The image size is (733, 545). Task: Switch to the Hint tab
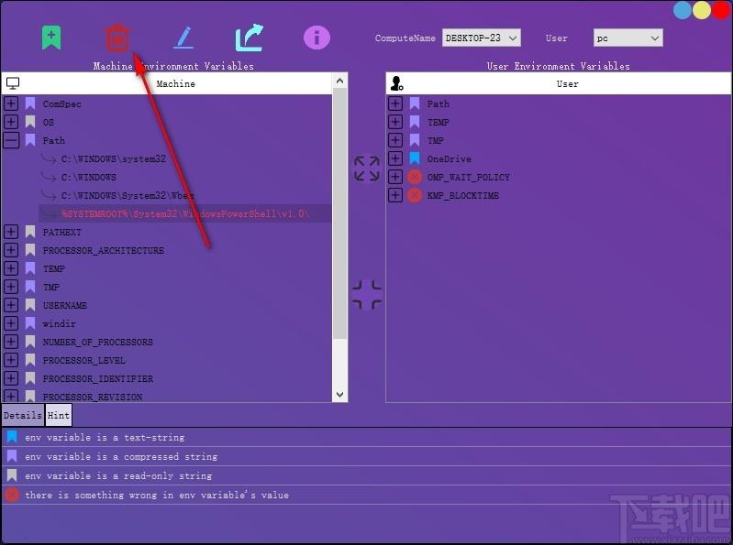coord(59,415)
